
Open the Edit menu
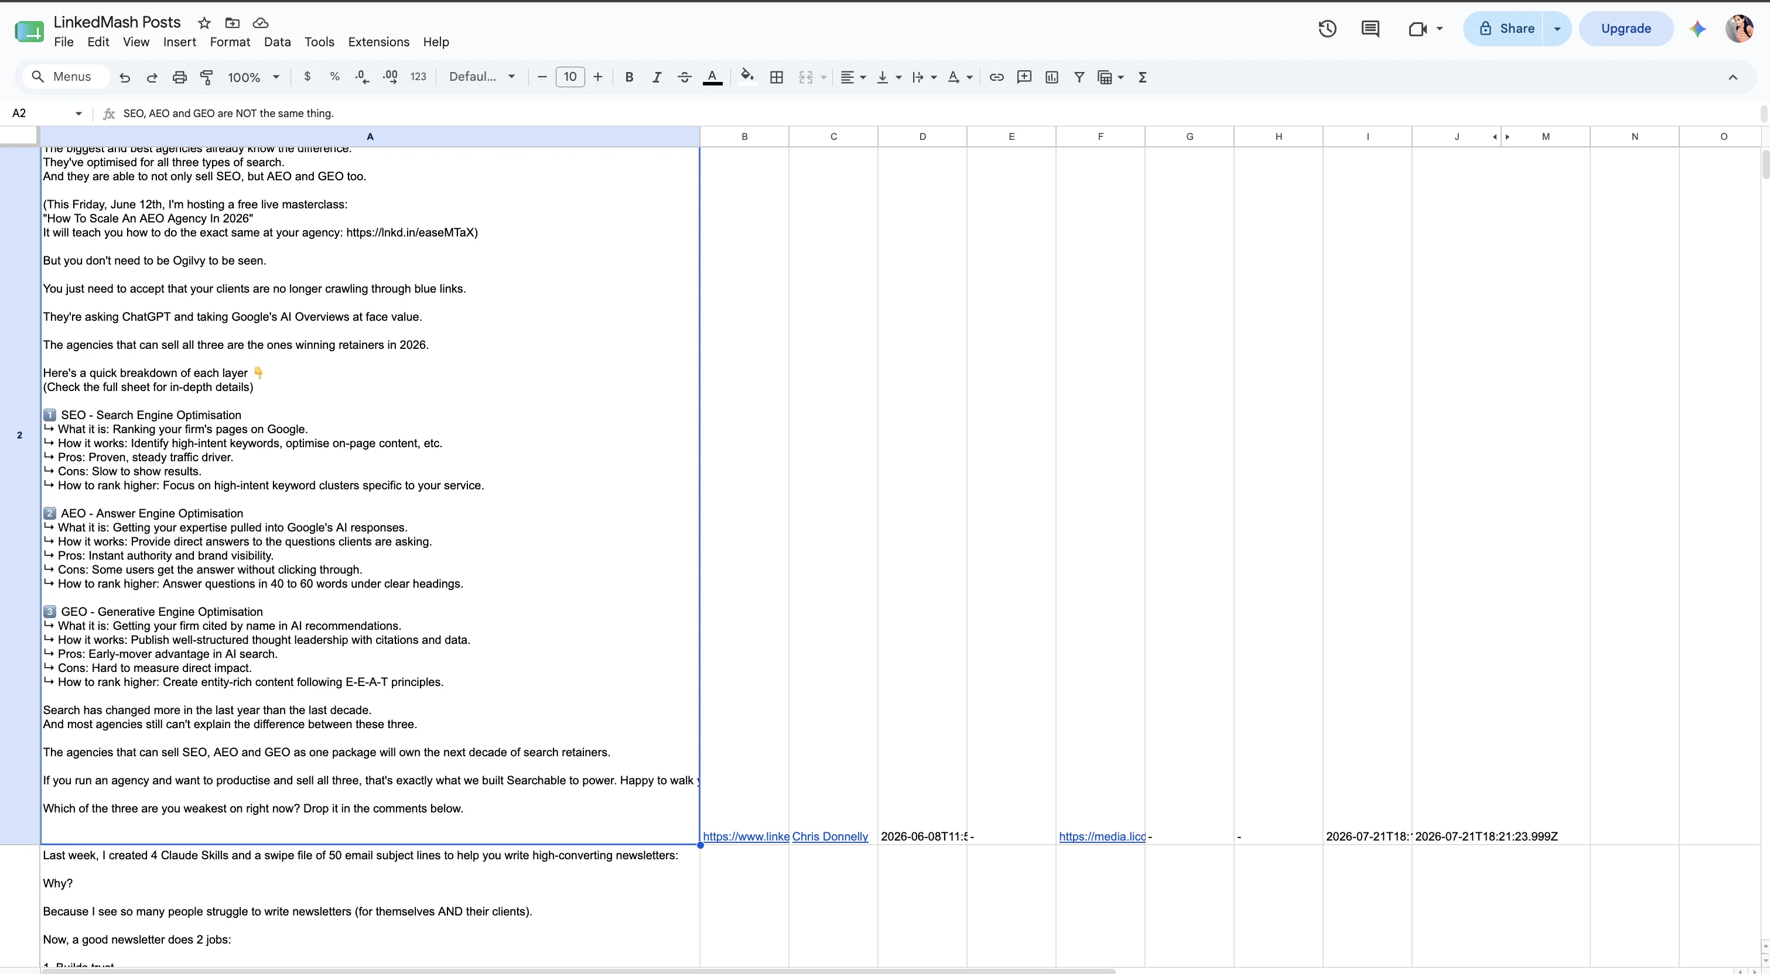(98, 42)
